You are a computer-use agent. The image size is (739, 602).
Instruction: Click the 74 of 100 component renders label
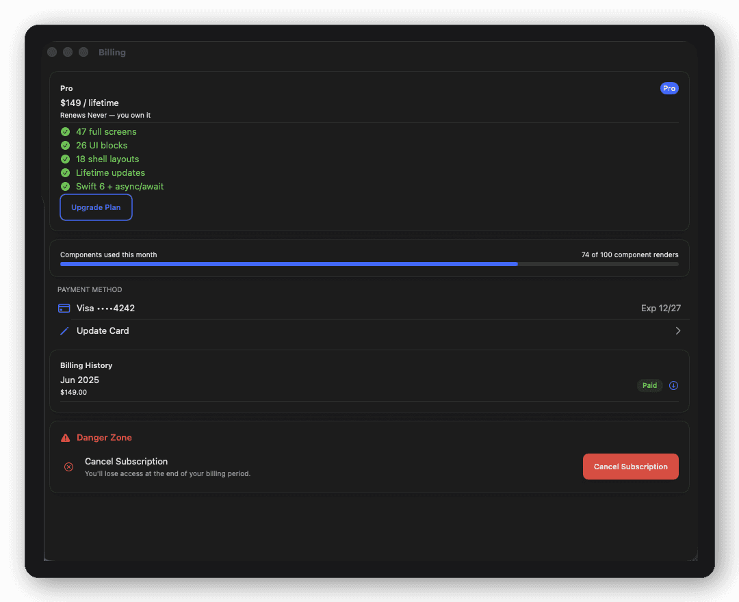pyautogui.click(x=630, y=254)
